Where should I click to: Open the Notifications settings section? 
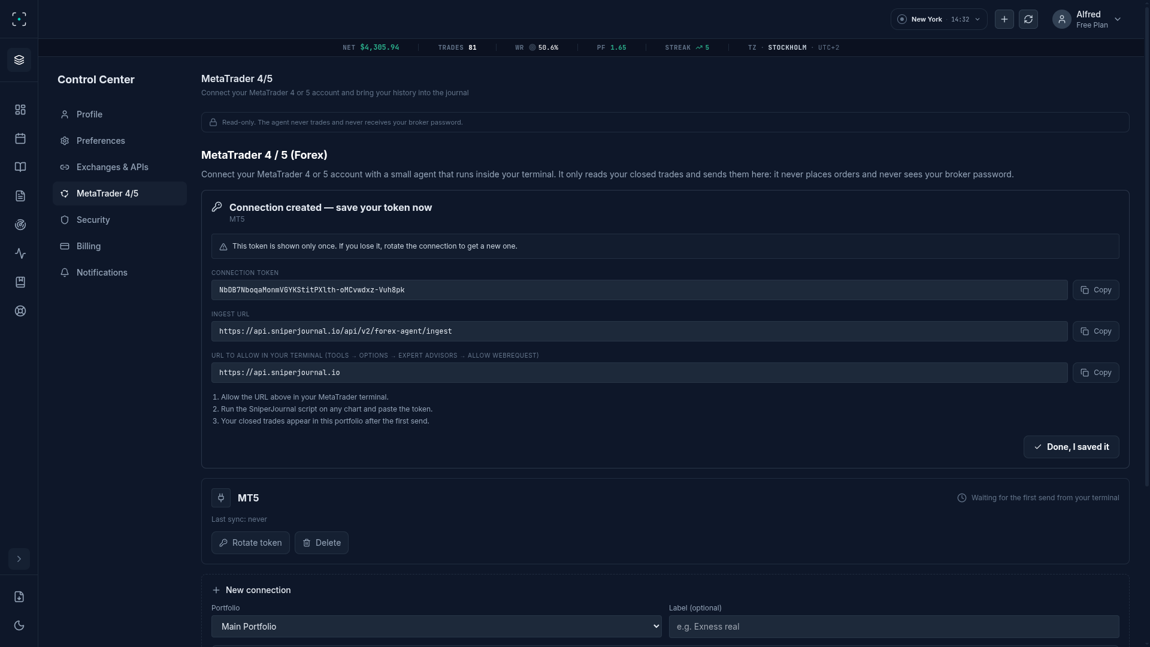(120, 273)
